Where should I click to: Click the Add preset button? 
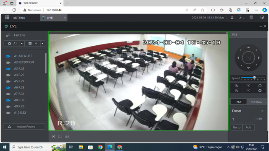click(248, 128)
